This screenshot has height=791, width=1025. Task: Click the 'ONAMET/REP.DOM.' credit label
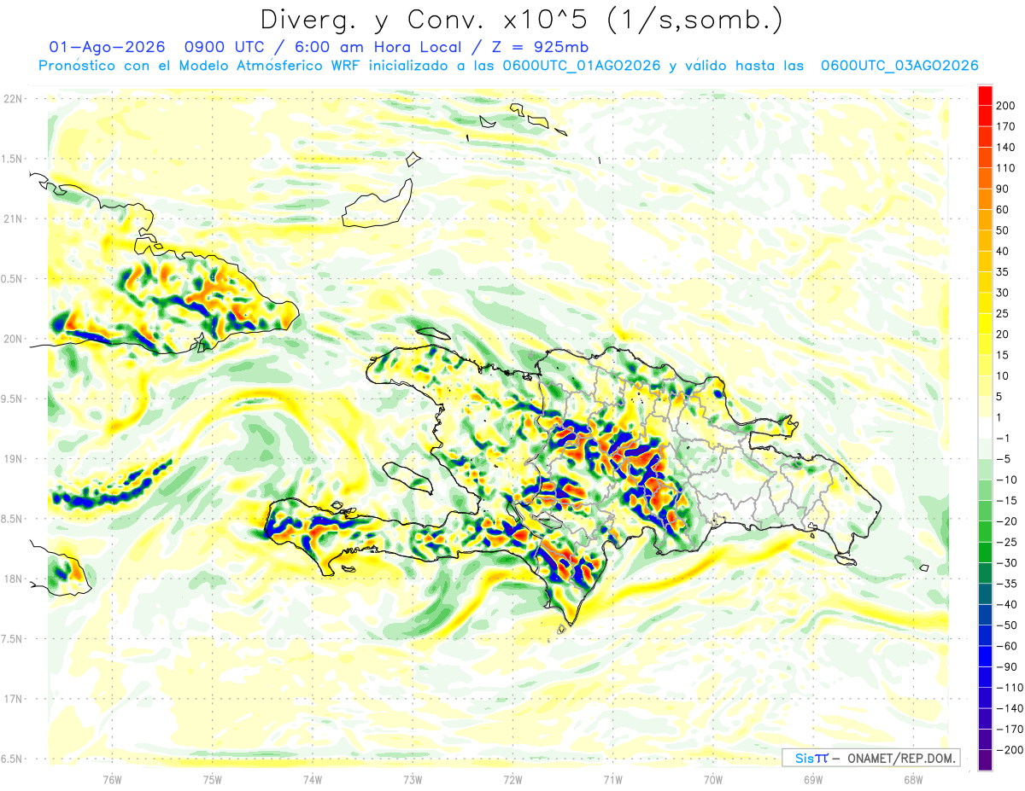(902, 758)
